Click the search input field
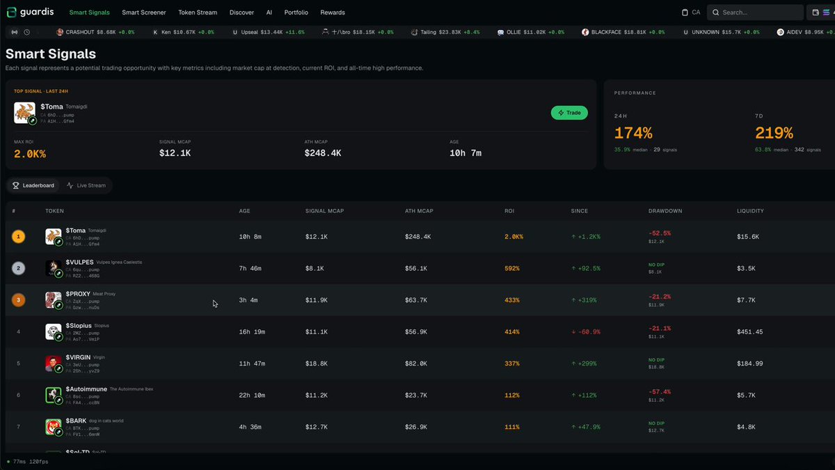The image size is (835, 470). [x=755, y=13]
